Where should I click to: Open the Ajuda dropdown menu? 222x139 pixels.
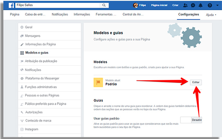211,15
